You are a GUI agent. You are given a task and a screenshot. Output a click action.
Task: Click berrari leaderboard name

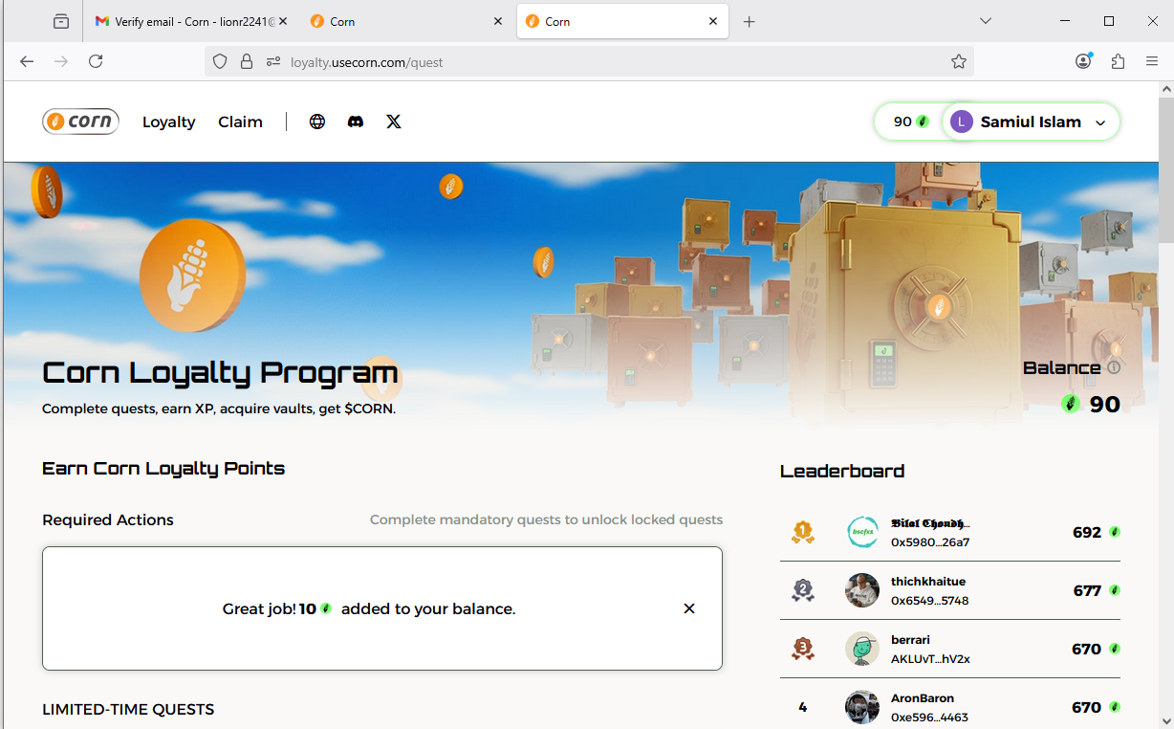[910, 640]
